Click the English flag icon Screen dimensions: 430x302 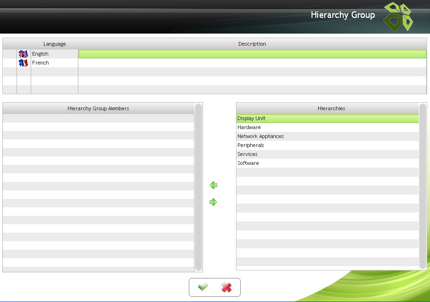pos(24,54)
